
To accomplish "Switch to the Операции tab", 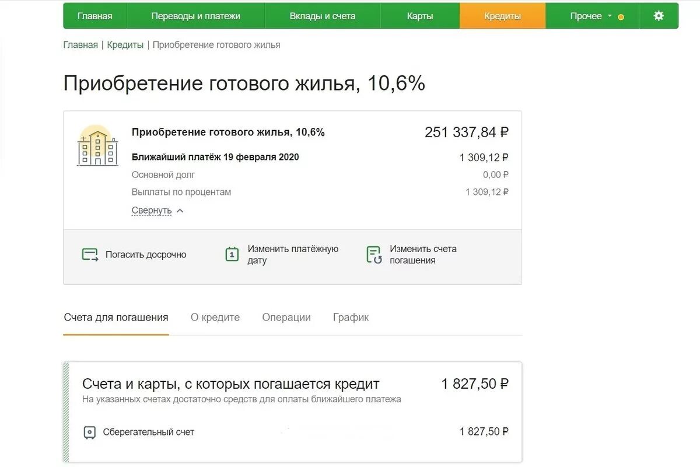I will [x=286, y=318].
